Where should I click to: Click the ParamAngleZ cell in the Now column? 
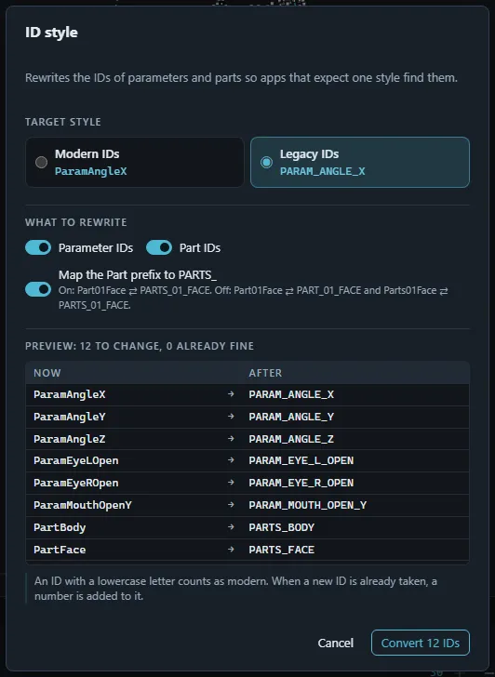[70, 439]
